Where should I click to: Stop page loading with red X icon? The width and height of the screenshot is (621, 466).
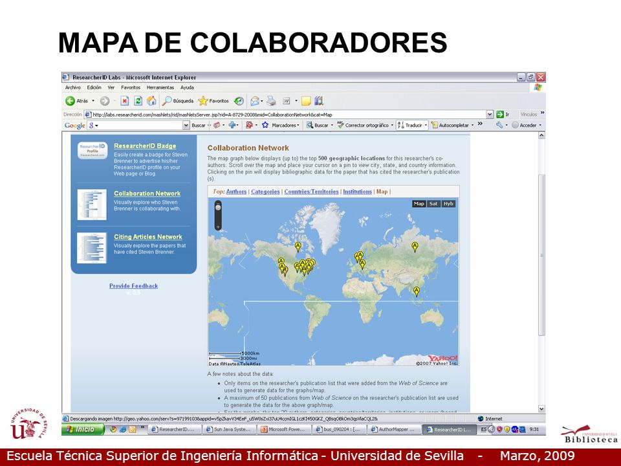[x=124, y=101]
